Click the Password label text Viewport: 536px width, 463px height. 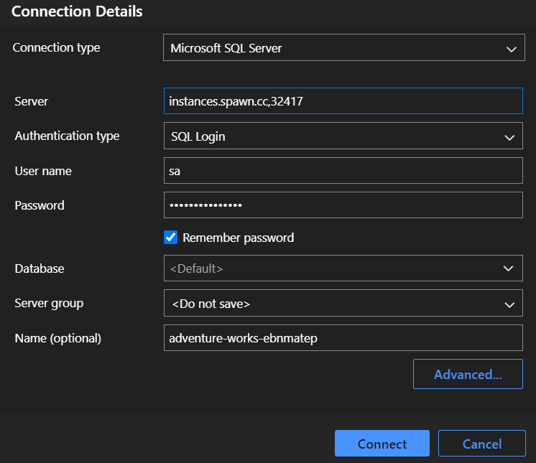[40, 205]
